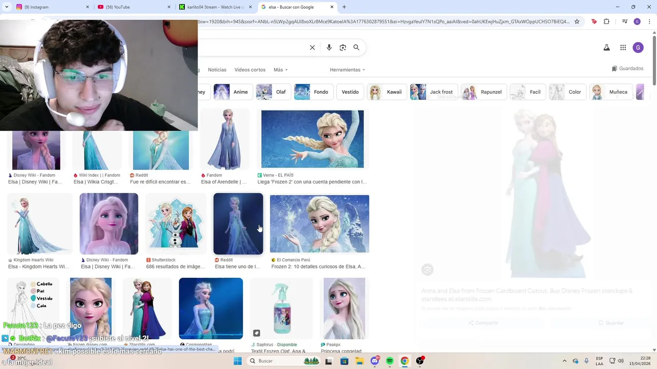Start voice search with microphone icon
Image resolution: width=657 pixels, height=369 pixels.
pos(329,48)
